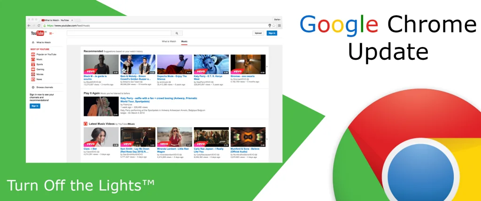
Task: Click the browser Forward arrow
Action: tap(34, 25)
